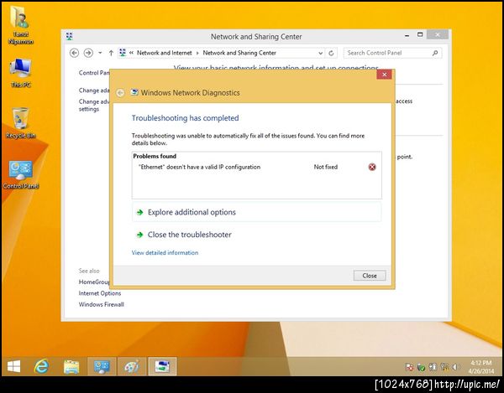Click Control Panel Home link
The image size is (504, 393).
(x=94, y=73)
